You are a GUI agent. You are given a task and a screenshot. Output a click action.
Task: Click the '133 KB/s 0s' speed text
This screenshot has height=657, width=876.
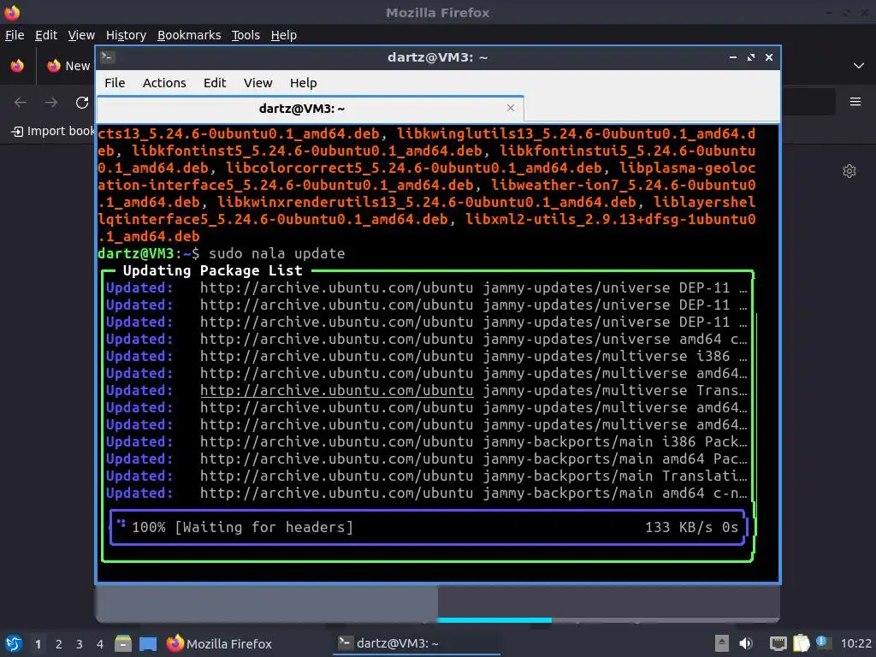coord(691,527)
